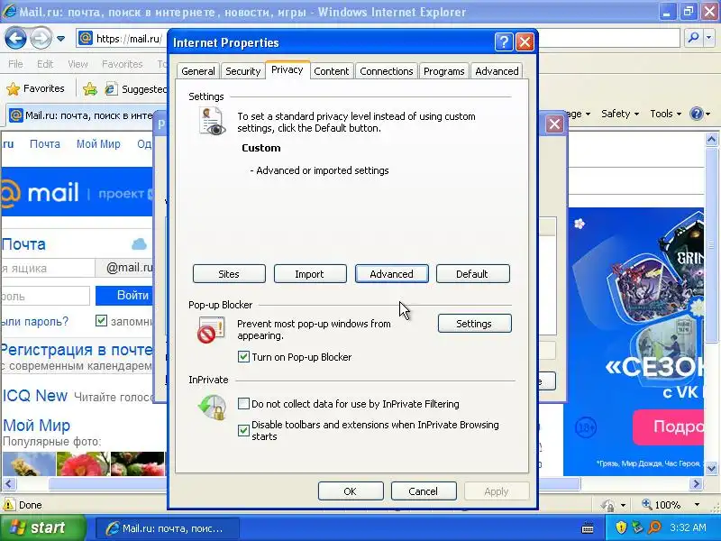Switch to the Security tab
Screen dimensions: 721x541
[242, 71]
